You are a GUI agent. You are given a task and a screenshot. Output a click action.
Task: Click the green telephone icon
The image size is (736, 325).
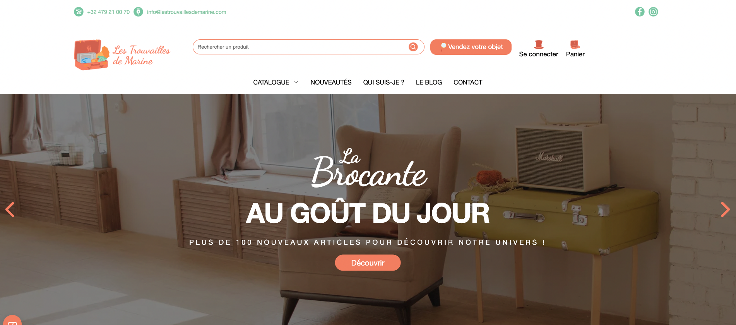79,12
